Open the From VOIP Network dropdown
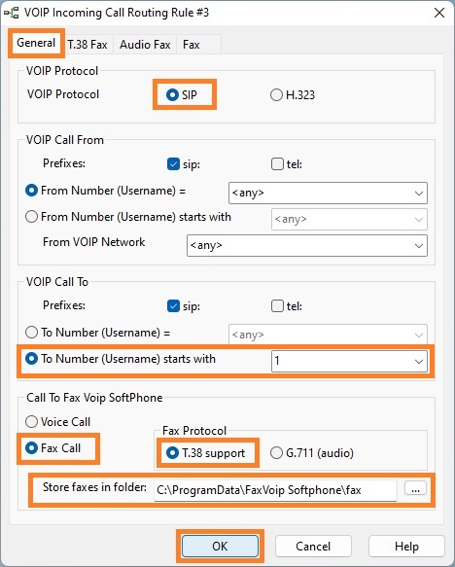455x567 pixels. (419, 246)
